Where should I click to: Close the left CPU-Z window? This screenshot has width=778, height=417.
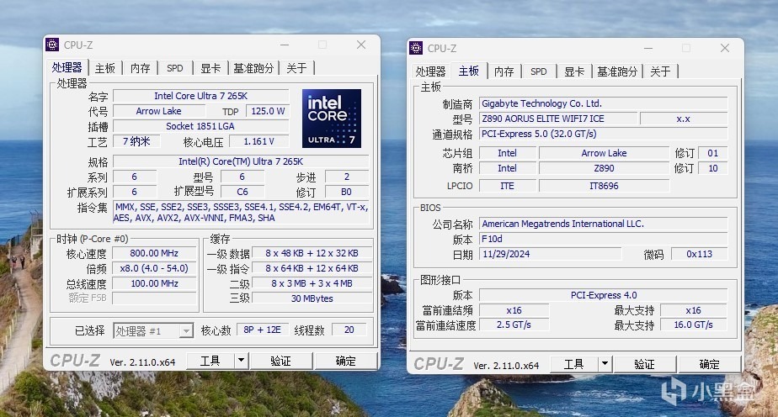(361, 45)
